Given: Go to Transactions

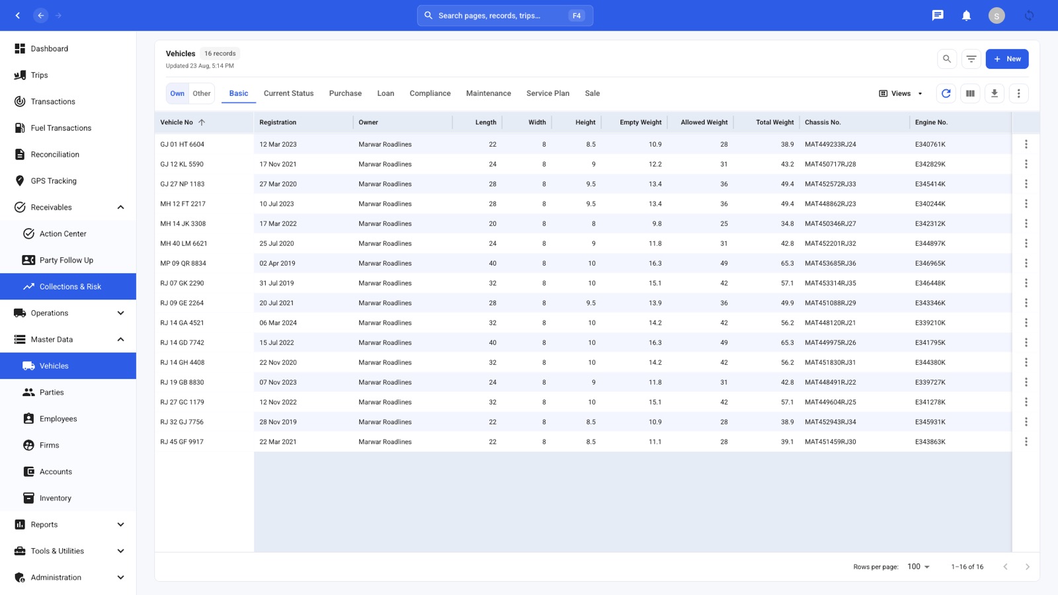Looking at the screenshot, I should click(x=68, y=101).
